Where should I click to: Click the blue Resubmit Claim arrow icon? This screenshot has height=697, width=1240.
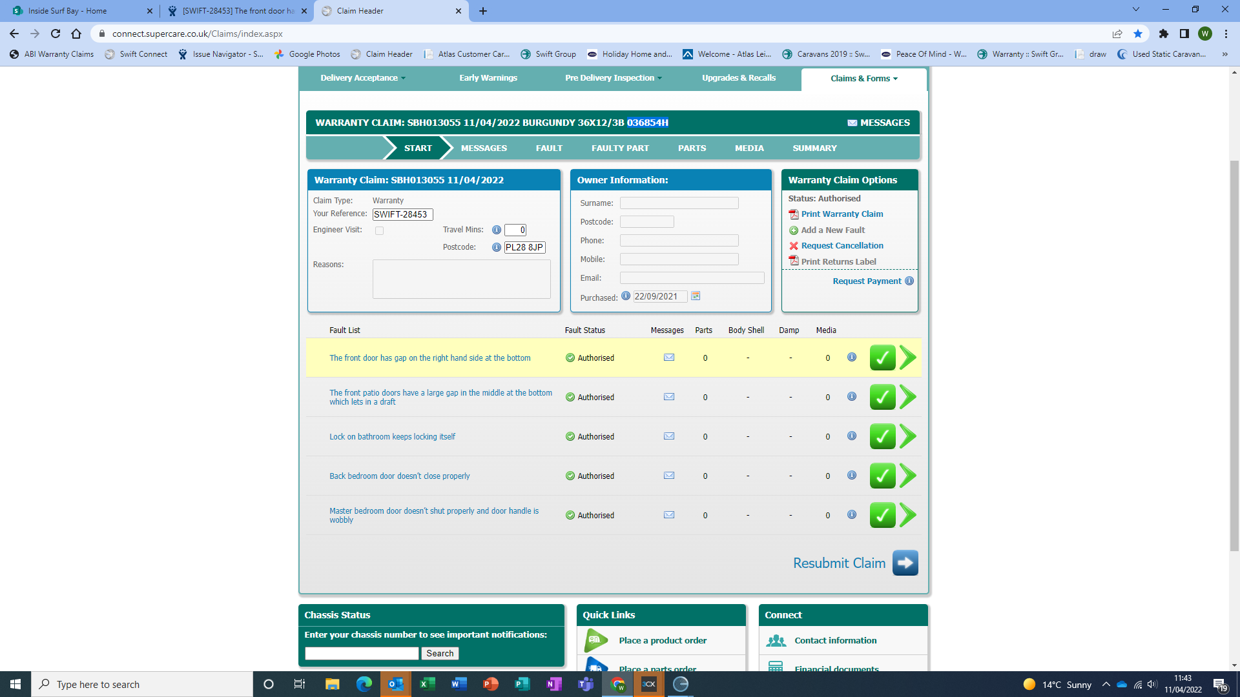[905, 563]
